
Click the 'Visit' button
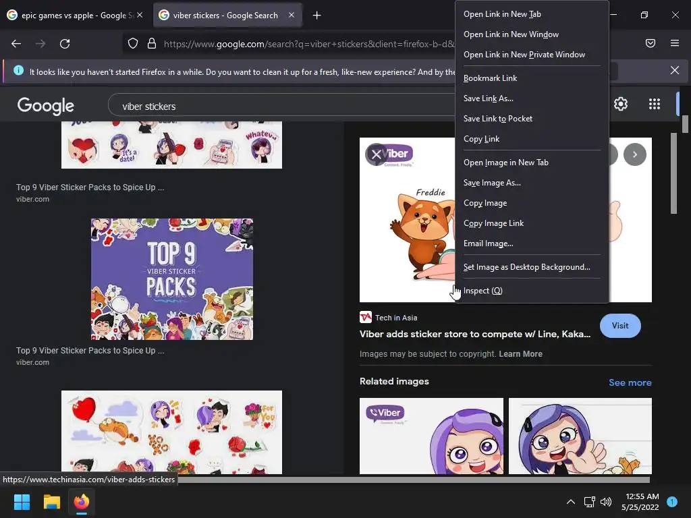620,326
